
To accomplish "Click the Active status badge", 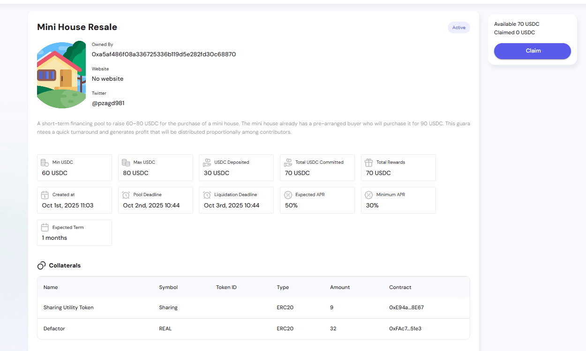I will click(458, 28).
